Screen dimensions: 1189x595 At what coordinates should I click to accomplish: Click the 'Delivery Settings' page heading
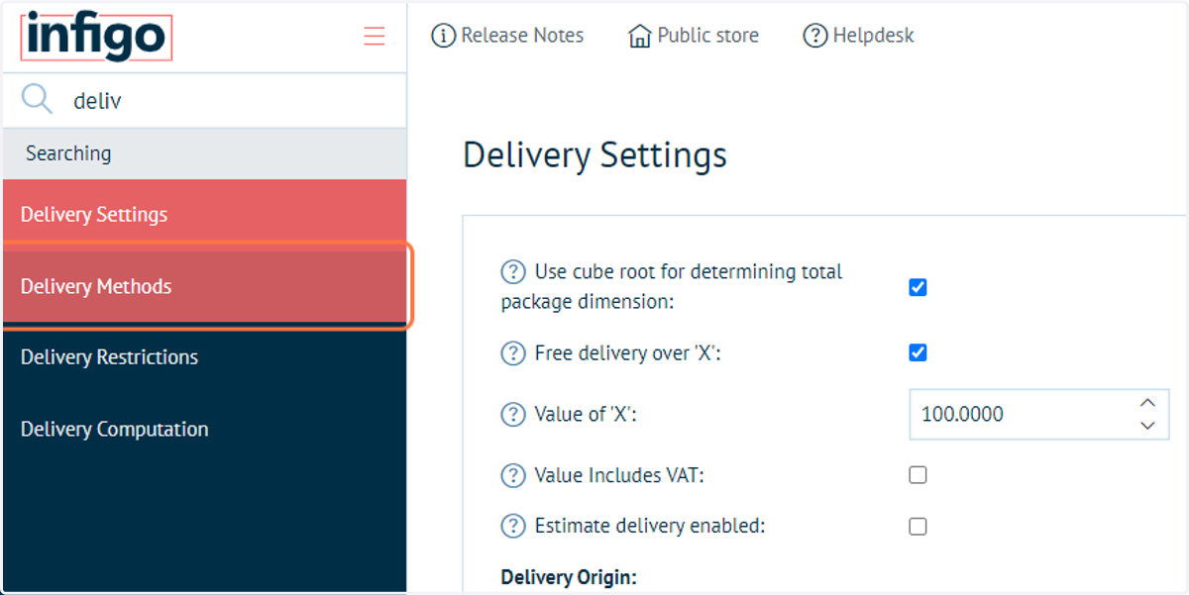point(594,155)
